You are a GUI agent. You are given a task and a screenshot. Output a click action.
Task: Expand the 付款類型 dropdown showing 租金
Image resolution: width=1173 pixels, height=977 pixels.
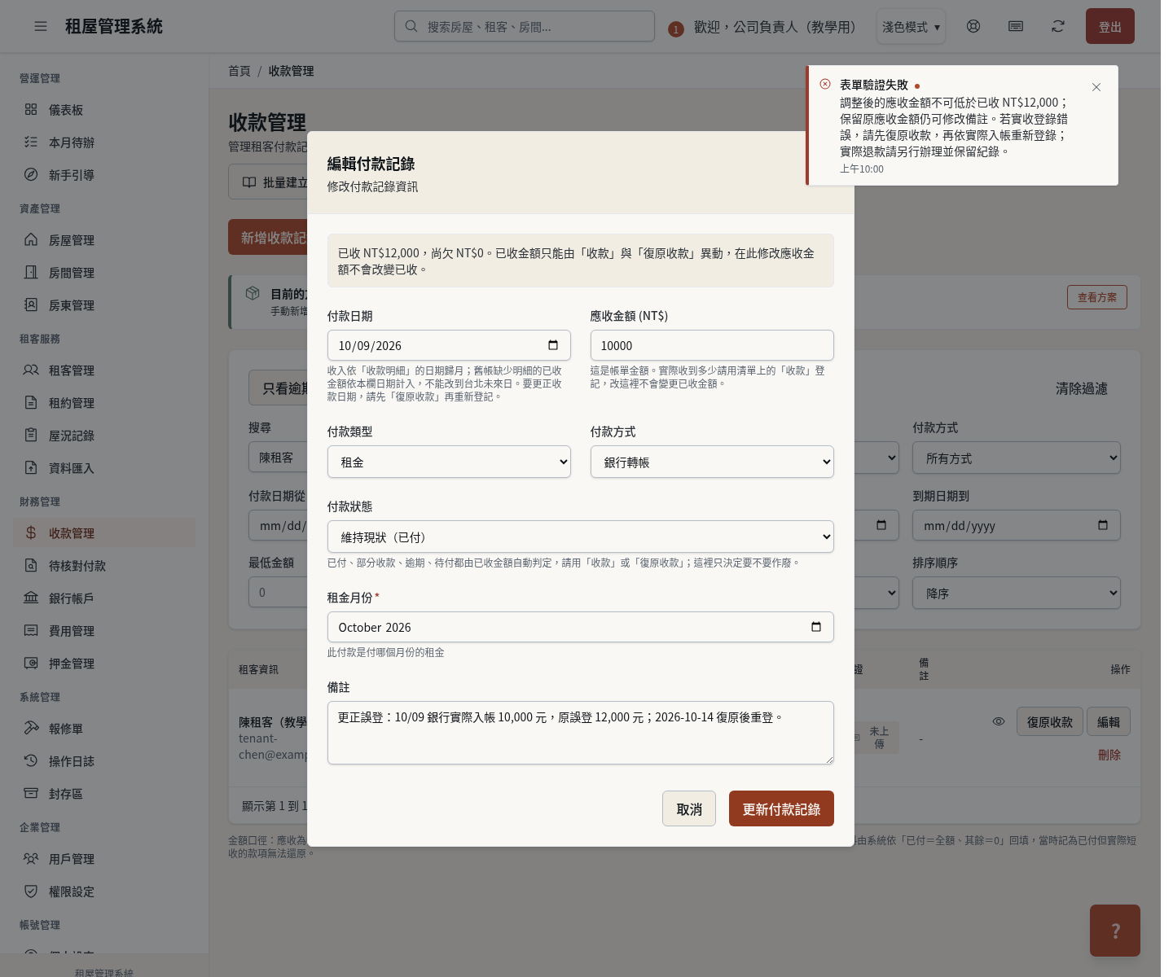(x=449, y=462)
